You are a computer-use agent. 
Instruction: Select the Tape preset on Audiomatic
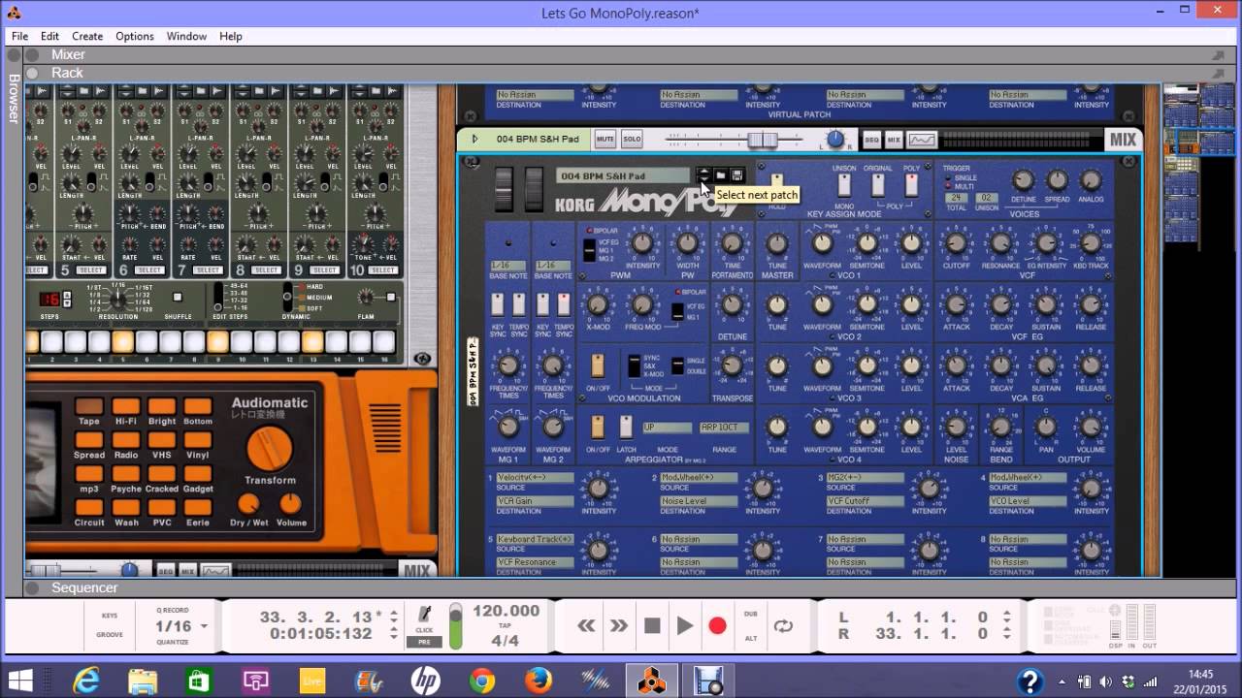tap(88, 407)
